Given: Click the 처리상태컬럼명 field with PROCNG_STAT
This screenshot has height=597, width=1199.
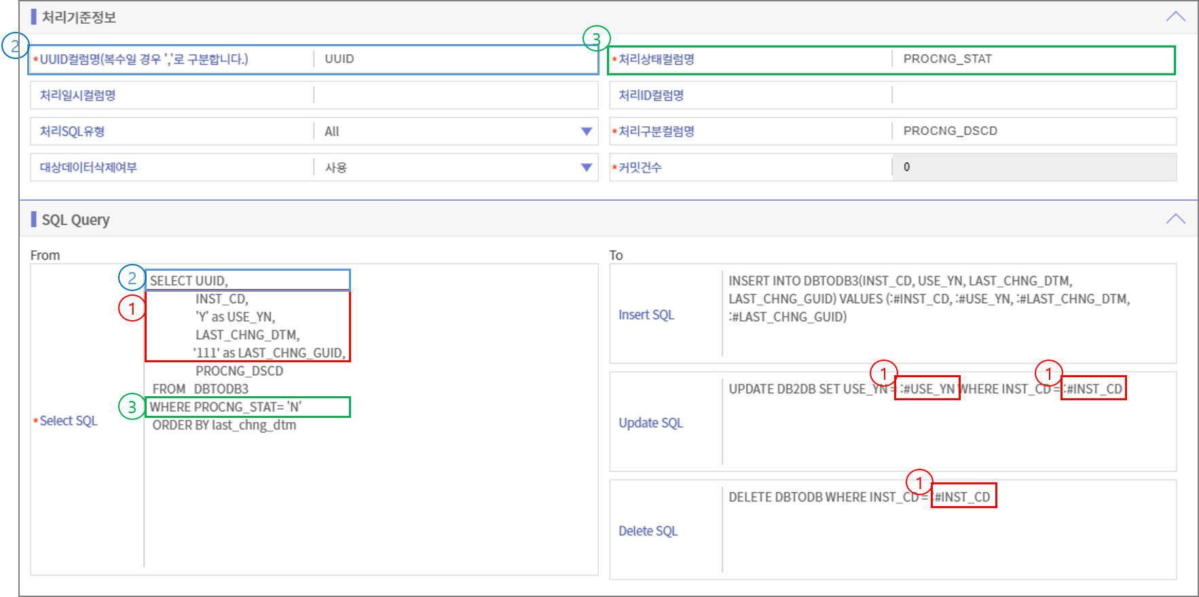Looking at the screenshot, I should [x=1033, y=59].
